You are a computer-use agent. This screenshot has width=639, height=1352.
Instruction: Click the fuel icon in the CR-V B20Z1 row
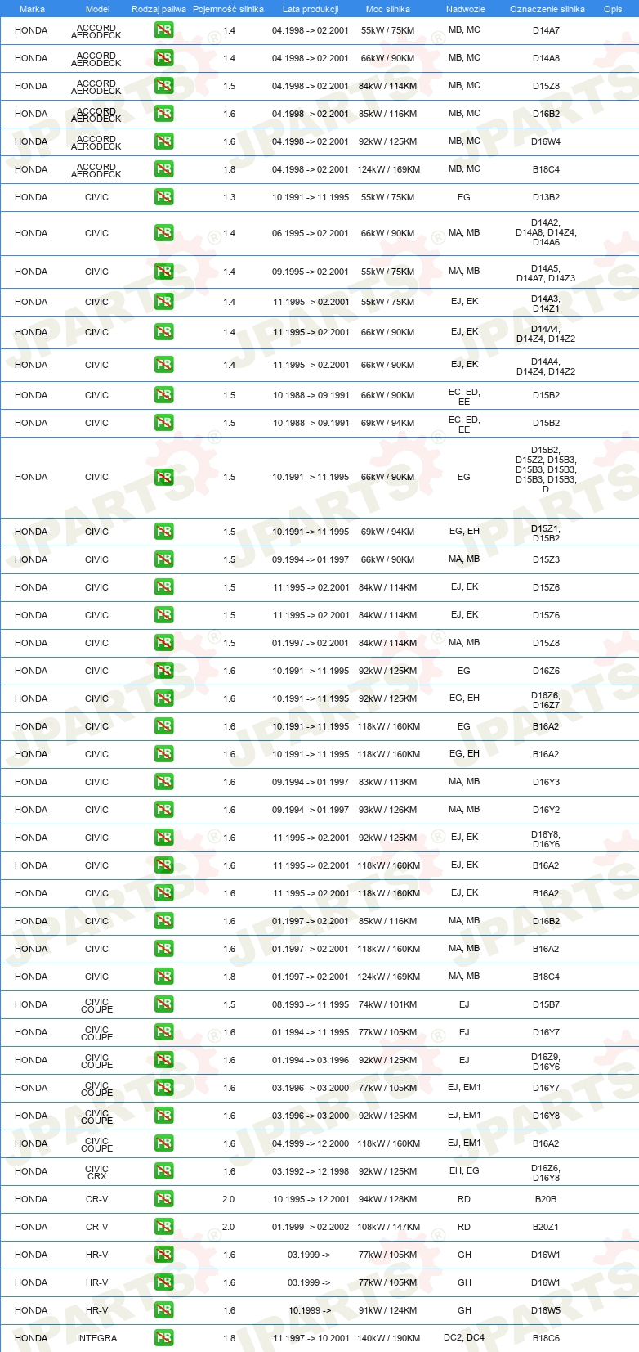(163, 1227)
